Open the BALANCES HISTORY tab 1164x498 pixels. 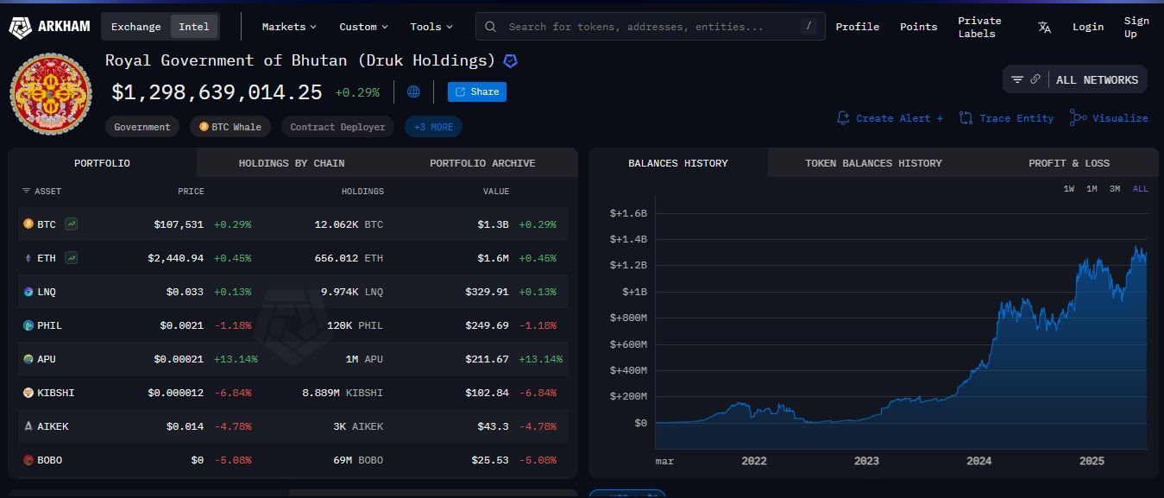click(678, 163)
